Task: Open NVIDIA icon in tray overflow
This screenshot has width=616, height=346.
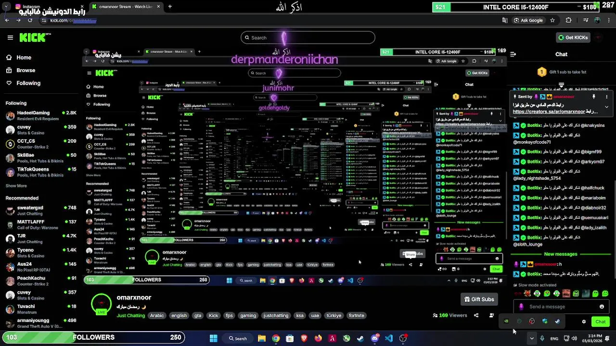Action: (x=506, y=321)
